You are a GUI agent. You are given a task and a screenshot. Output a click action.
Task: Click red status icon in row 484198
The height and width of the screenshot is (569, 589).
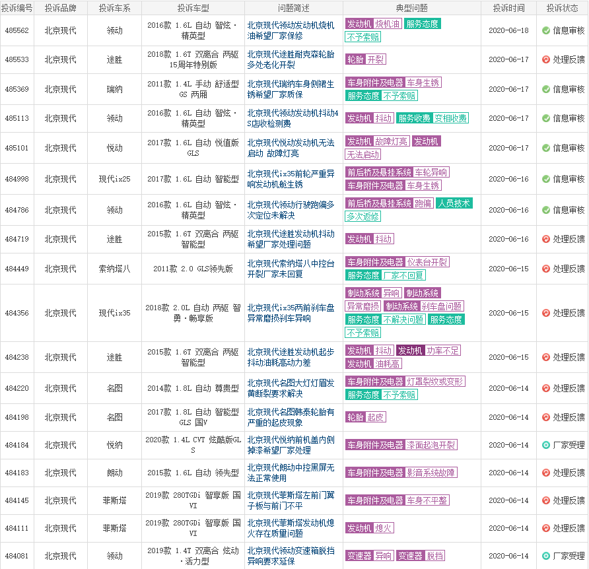pyautogui.click(x=546, y=417)
